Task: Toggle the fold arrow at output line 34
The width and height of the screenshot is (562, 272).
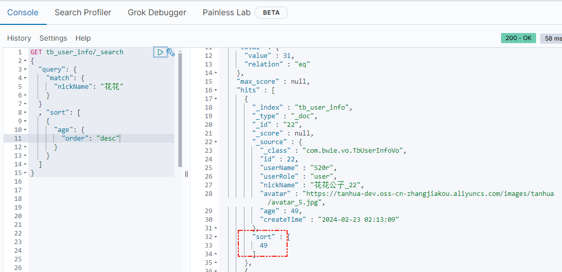Action: click(216, 254)
